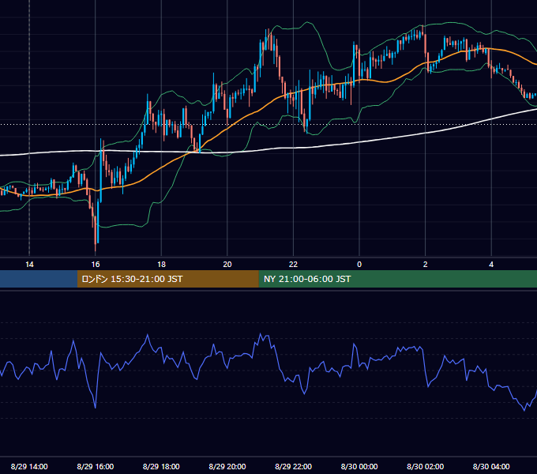Click the 14 hour label on price chart axis

click(x=29, y=265)
